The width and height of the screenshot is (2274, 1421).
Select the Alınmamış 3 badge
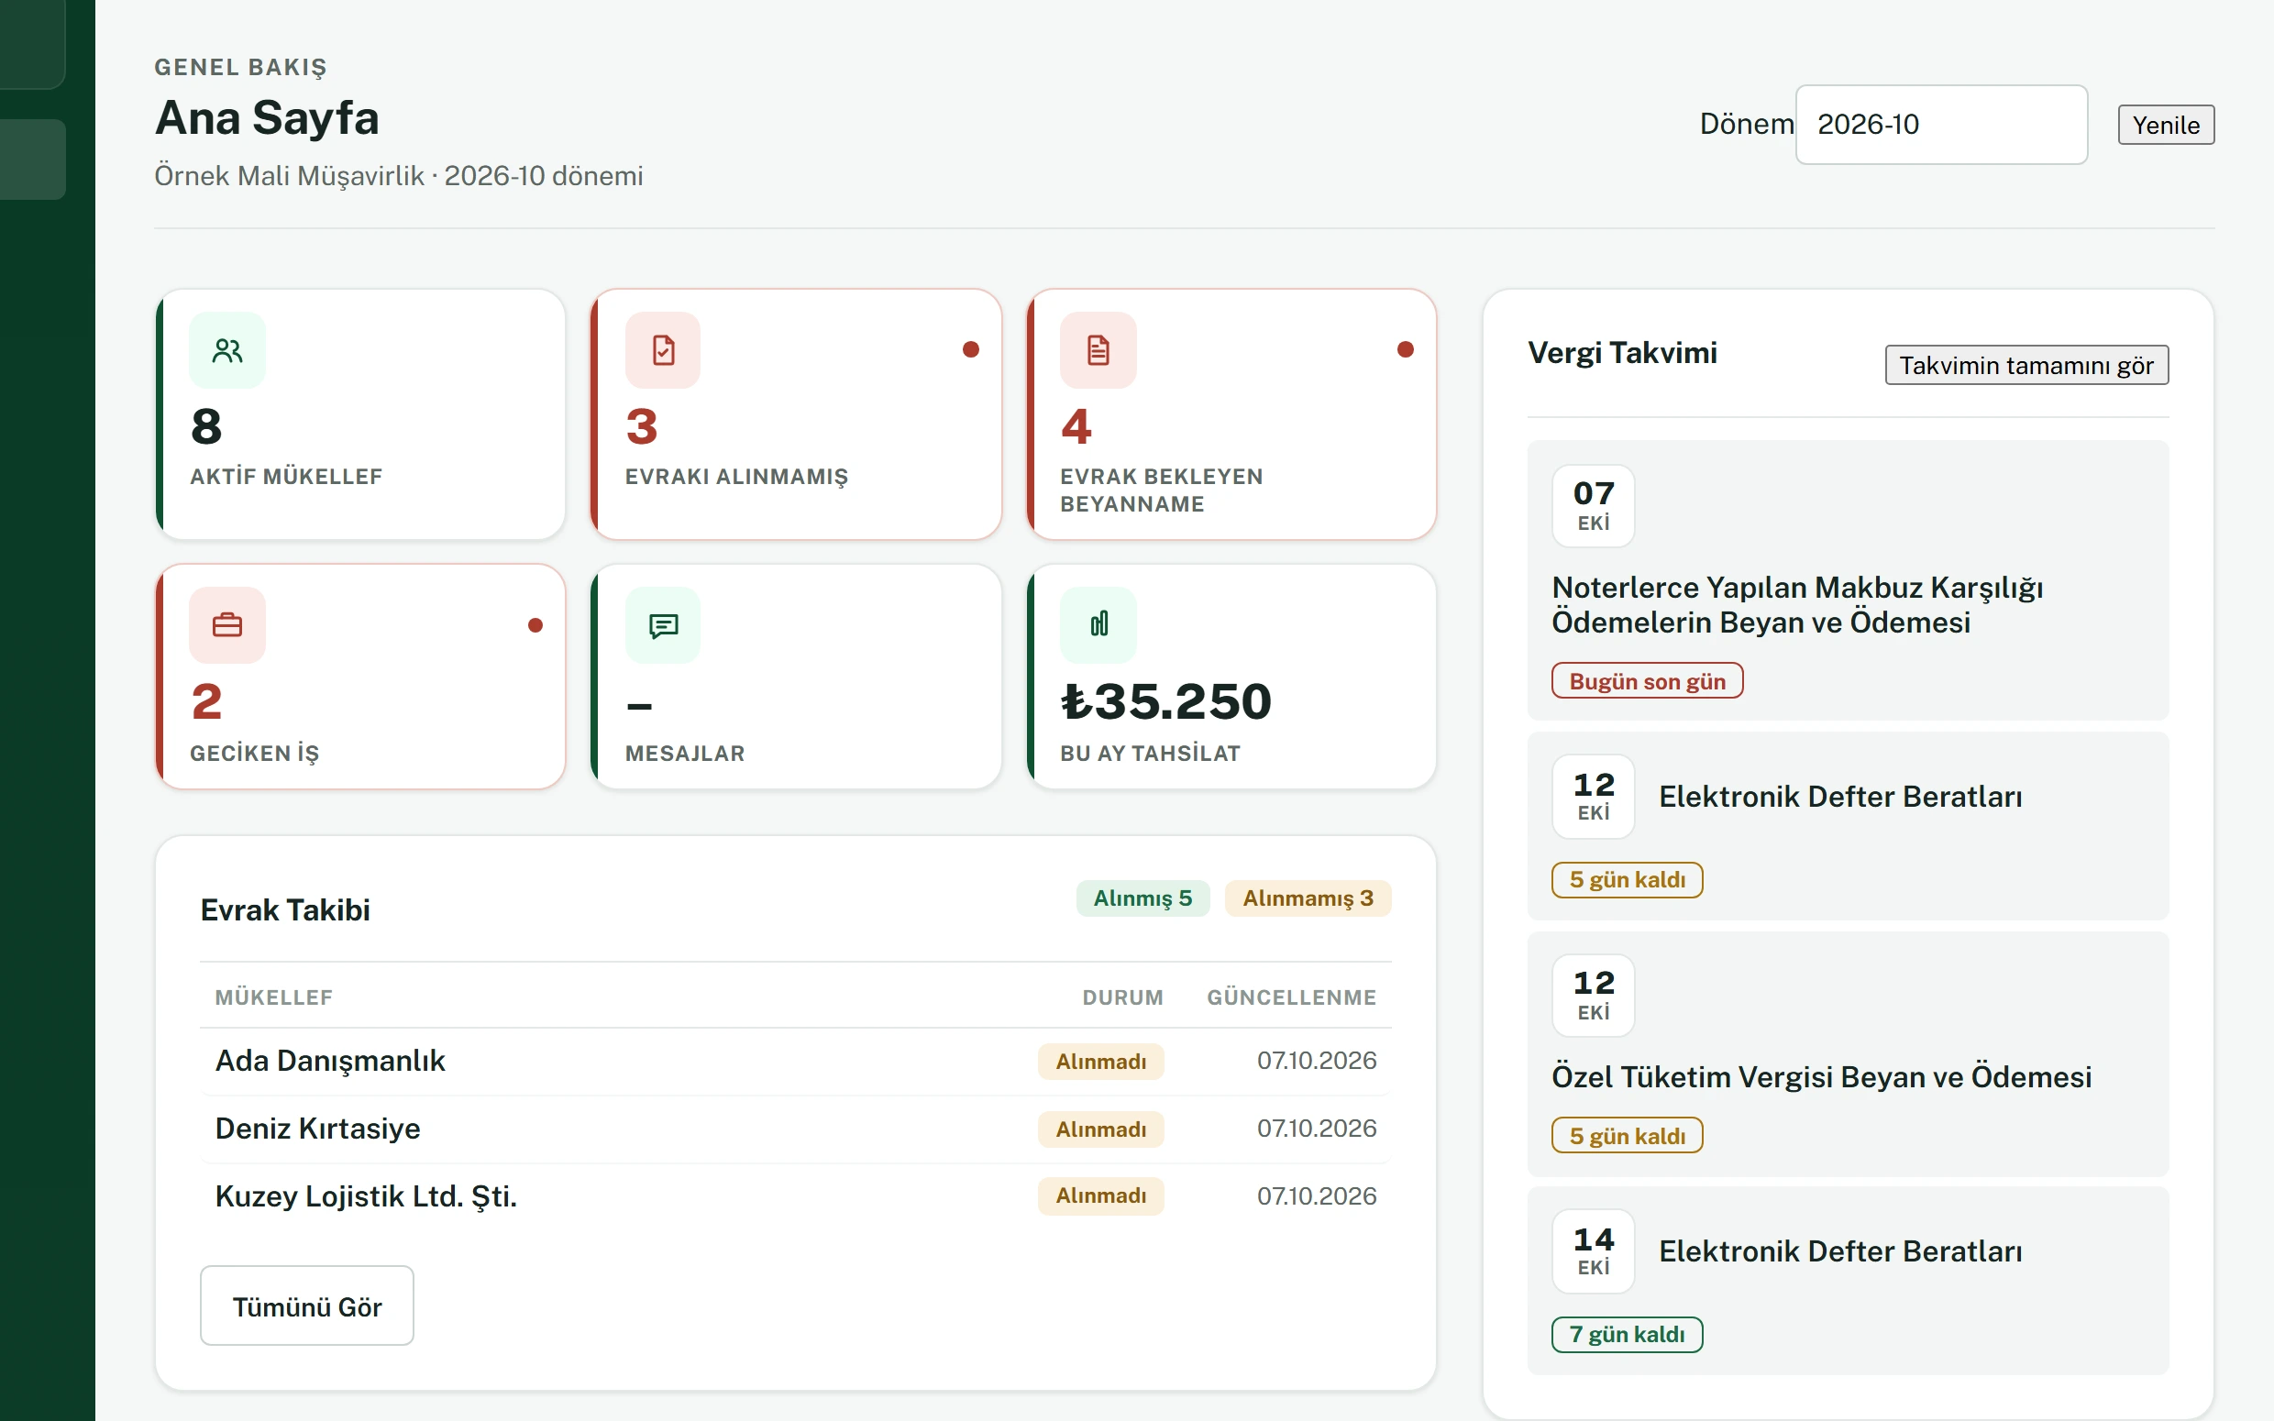pos(1308,898)
